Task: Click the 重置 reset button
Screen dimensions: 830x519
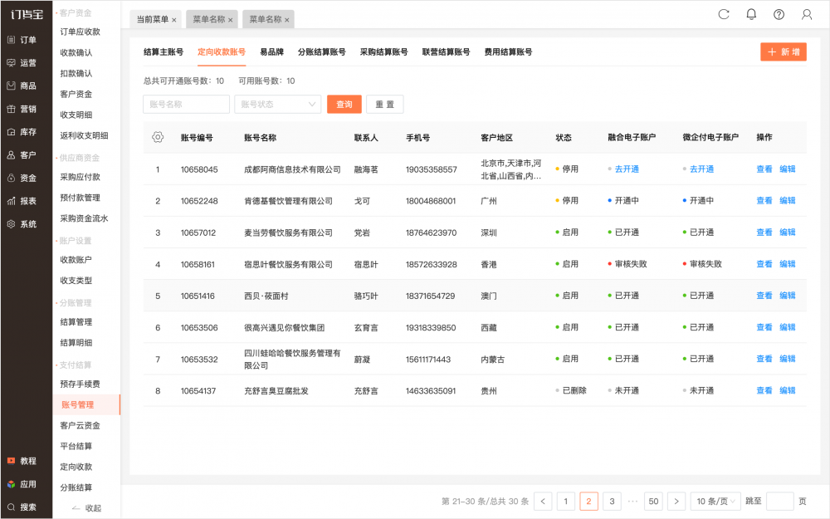Action: (x=385, y=105)
